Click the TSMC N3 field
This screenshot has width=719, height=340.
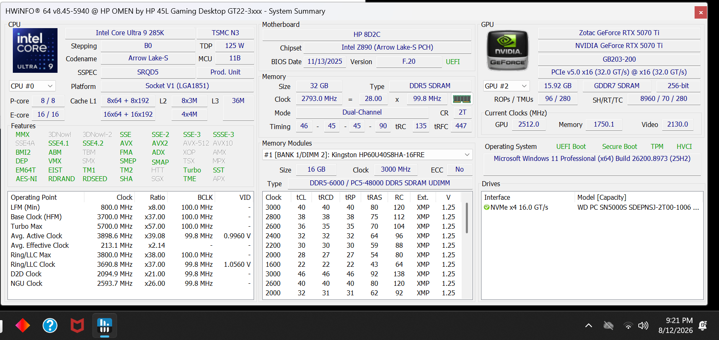point(225,33)
